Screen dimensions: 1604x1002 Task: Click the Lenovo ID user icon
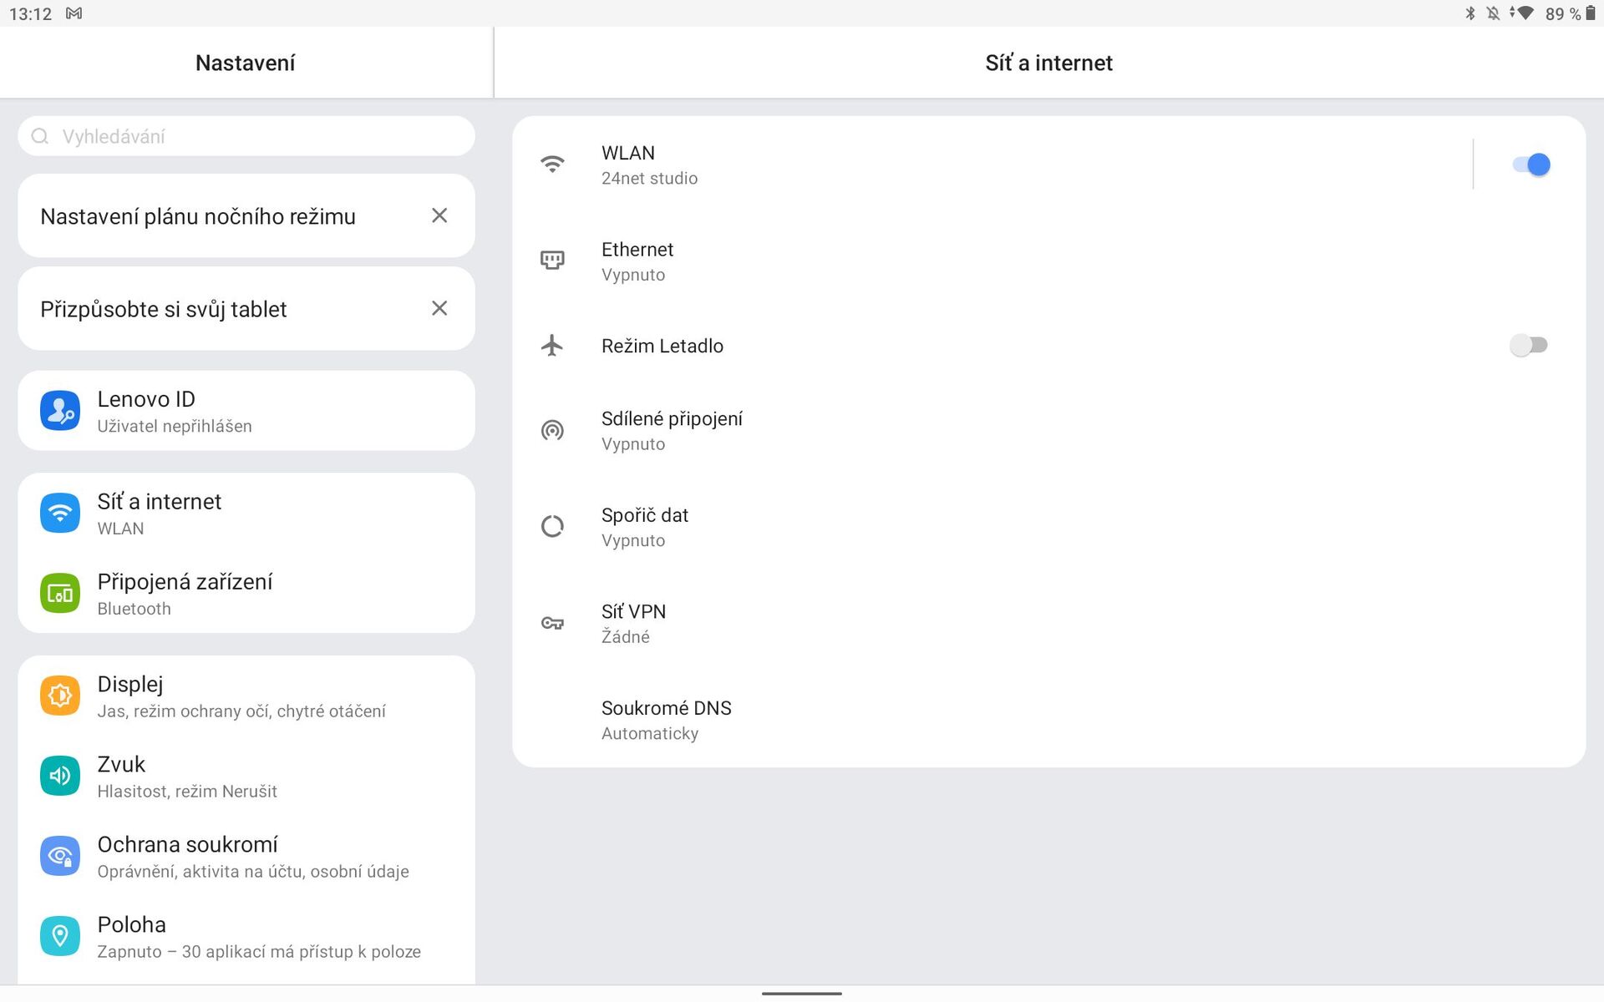tap(60, 411)
